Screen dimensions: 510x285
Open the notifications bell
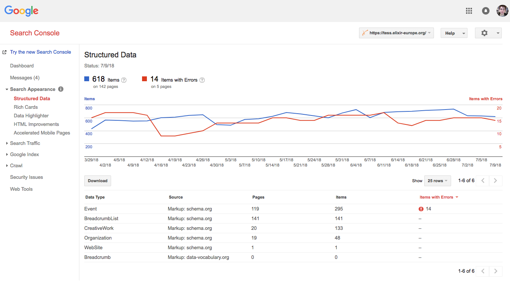coord(485,10)
